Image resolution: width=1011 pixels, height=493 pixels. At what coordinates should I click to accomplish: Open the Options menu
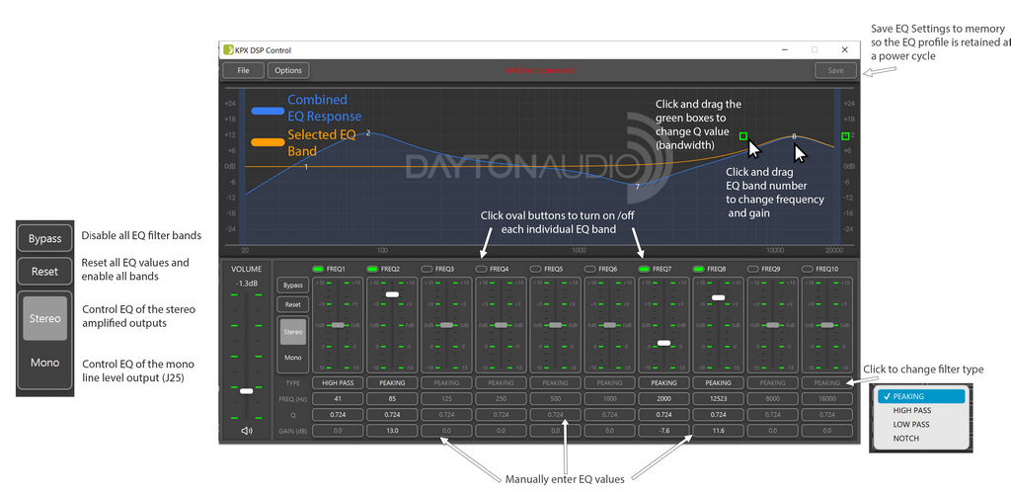click(x=288, y=70)
